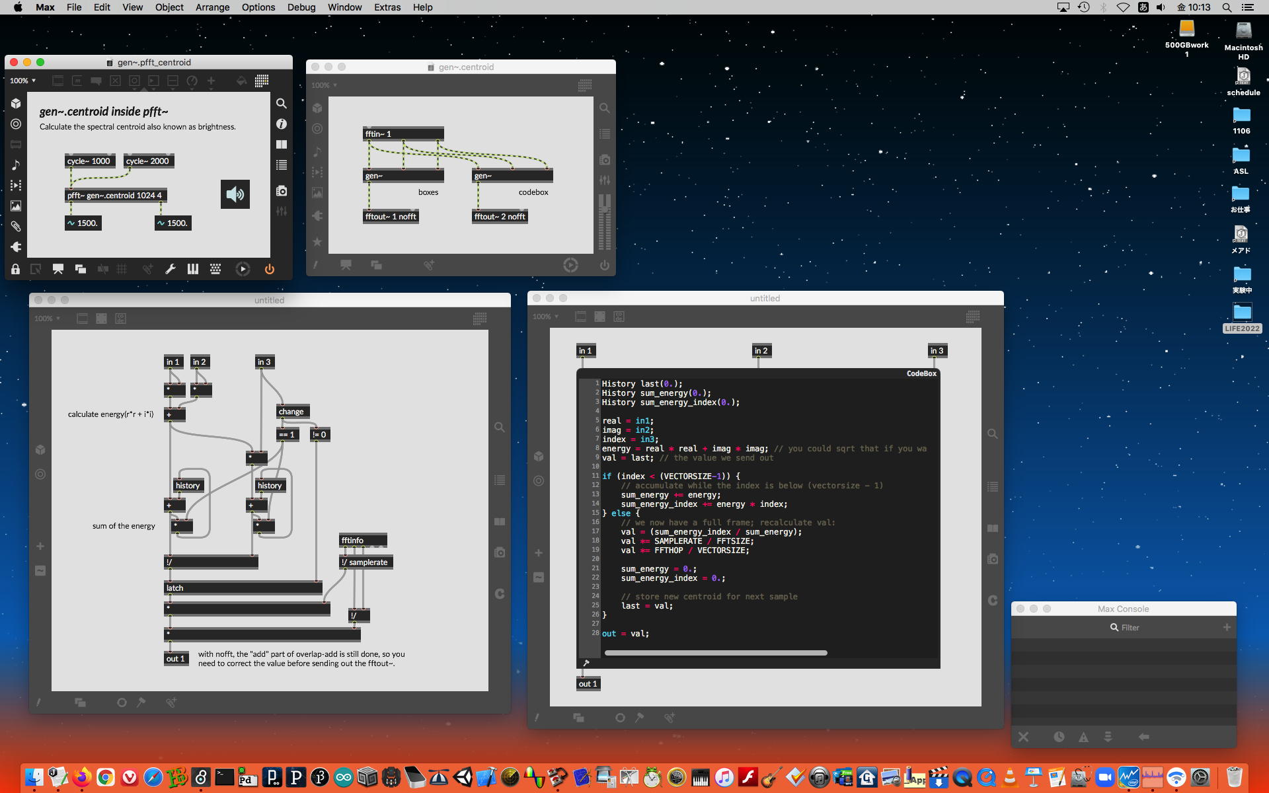The width and height of the screenshot is (1269, 793).
Task: Open the Arrange menu
Action: coord(212,7)
